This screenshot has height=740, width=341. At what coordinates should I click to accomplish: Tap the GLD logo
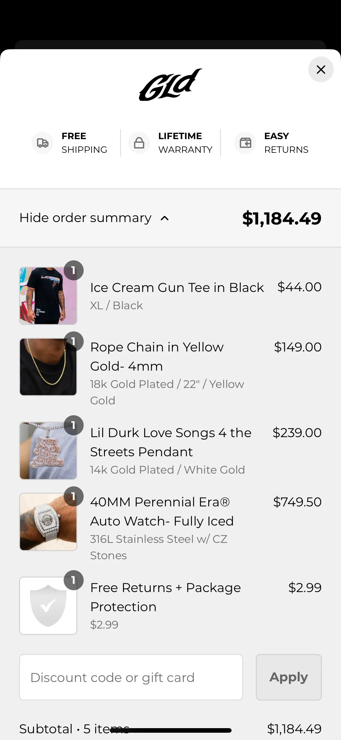tap(171, 85)
